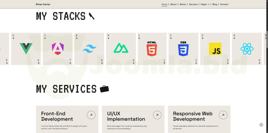268x133 pixels.
Task: Open the Nuxt logo card
Action: (x=120, y=49)
